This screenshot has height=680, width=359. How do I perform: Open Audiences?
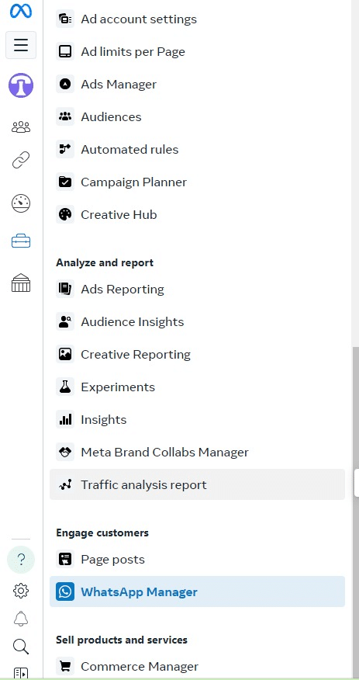click(197, 116)
